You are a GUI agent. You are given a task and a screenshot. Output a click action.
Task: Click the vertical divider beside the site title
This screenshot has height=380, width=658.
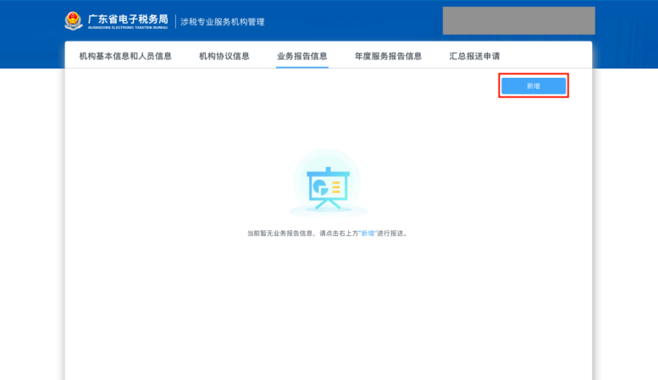coord(175,21)
